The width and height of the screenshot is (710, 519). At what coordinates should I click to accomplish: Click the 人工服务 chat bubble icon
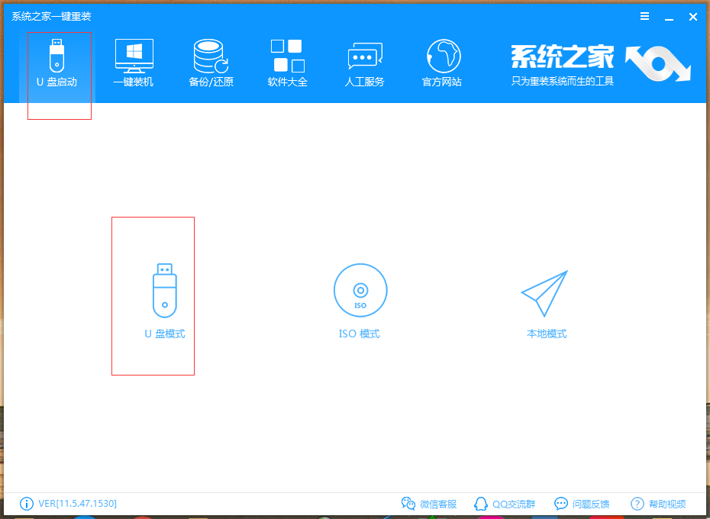[364, 56]
